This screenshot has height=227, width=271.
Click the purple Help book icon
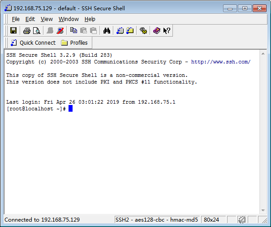coord(157,31)
